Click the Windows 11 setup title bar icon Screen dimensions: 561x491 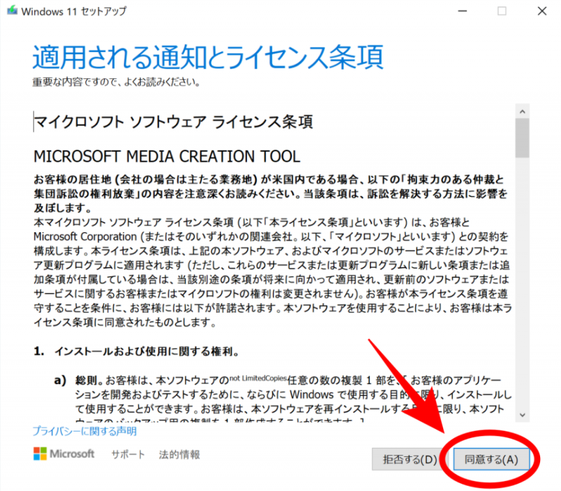(x=12, y=10)
